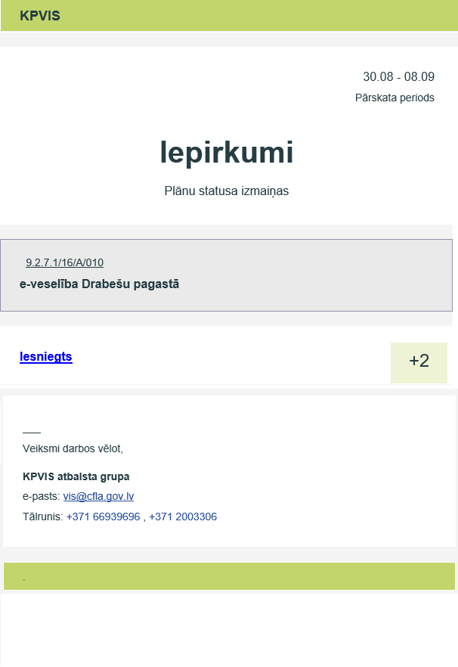
Task: Click the Veiksmi darbos vēlot text
Action: pyautogui.click(x=73, y=448)
